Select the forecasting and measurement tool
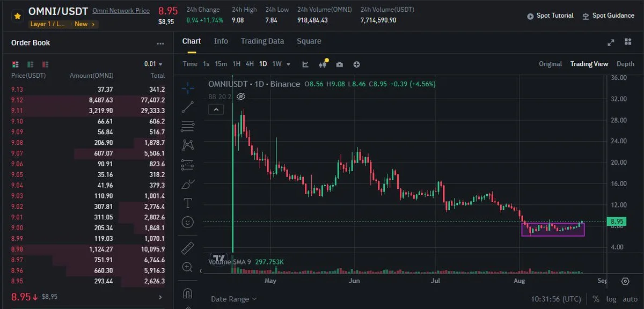This screenshot has width=644, height=309. click(x=188, y=164)
